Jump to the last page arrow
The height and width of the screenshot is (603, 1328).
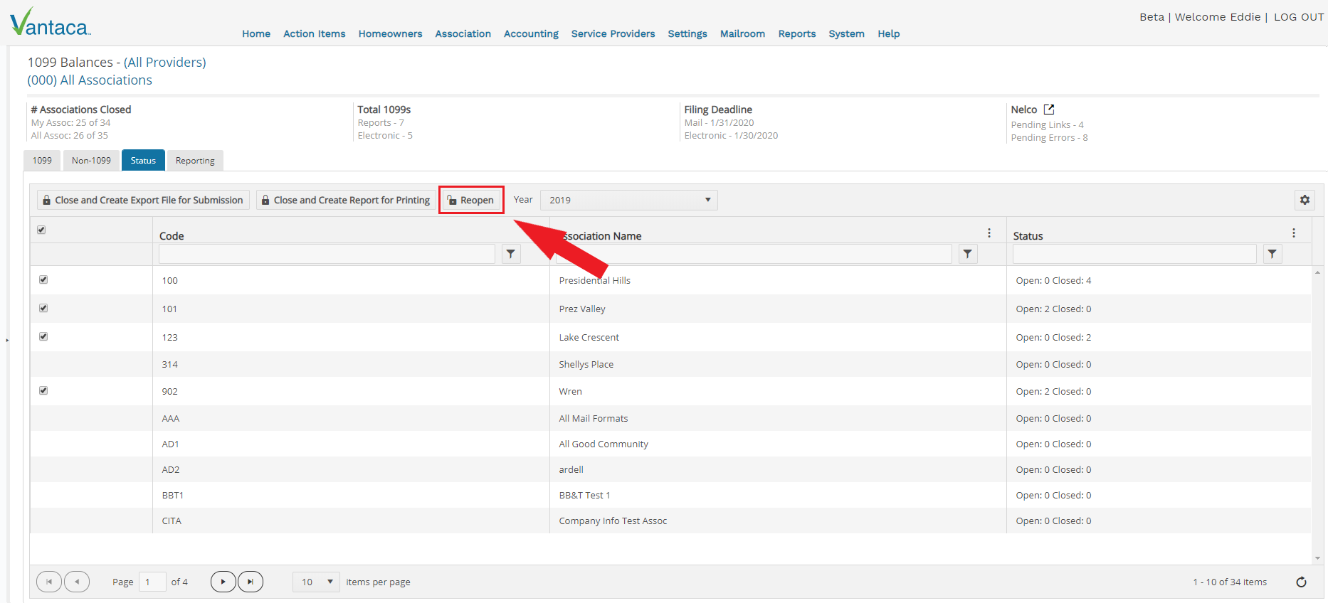coord(250,582)
